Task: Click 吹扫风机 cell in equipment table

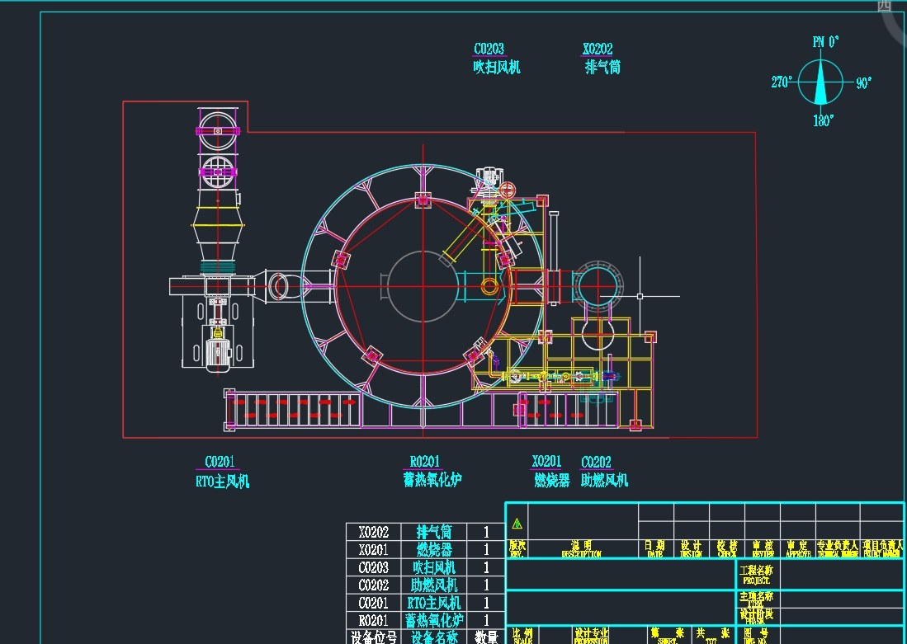Action: coord(434,567)
